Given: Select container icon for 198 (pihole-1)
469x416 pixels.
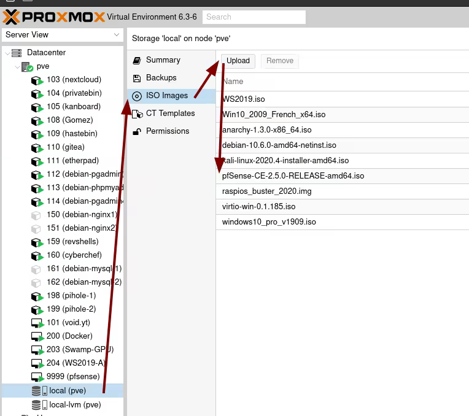Looking at the screenshot, I should click(x=37, y=296).
